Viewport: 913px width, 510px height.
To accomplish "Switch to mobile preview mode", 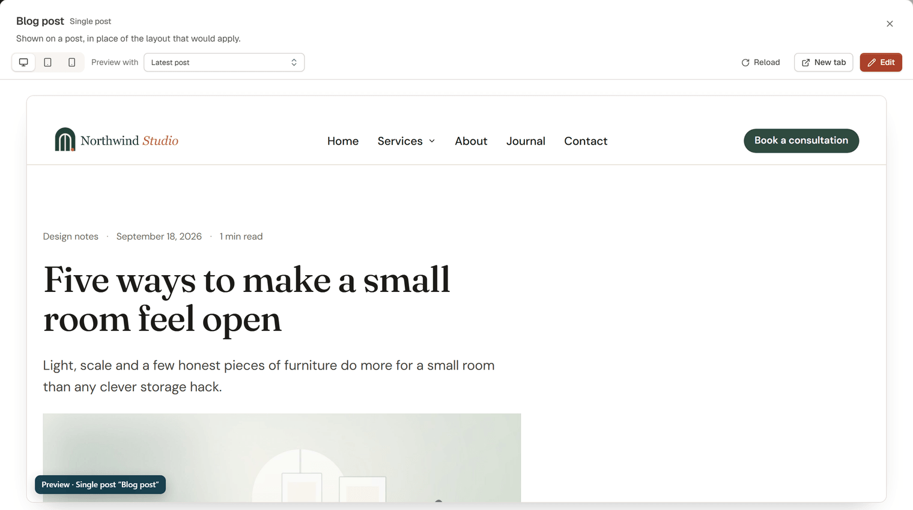I will point(71,62).
